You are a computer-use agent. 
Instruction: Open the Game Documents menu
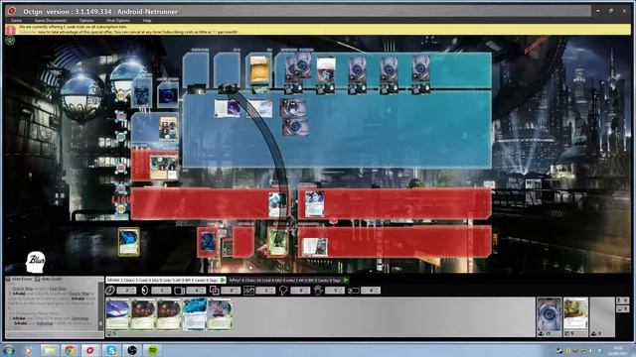51,20
